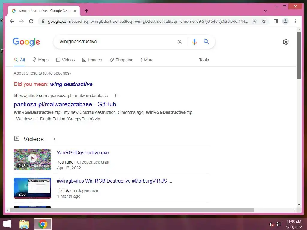The height and width of the screenshot is (230, 307).
Task: Clear the search box text
Action: coord(180,41)
